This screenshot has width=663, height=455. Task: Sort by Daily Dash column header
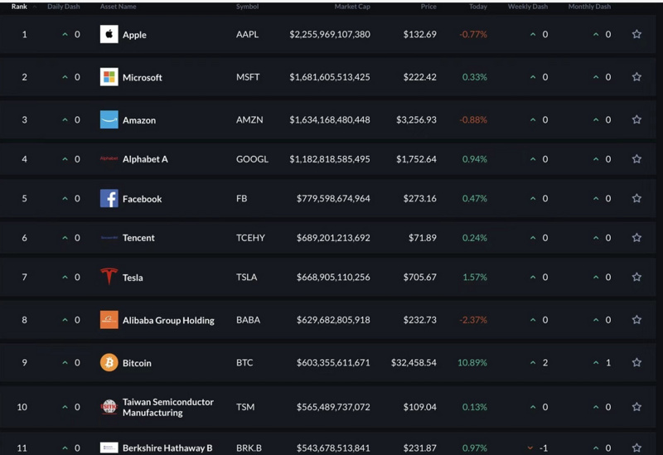[x=64, y=7]
